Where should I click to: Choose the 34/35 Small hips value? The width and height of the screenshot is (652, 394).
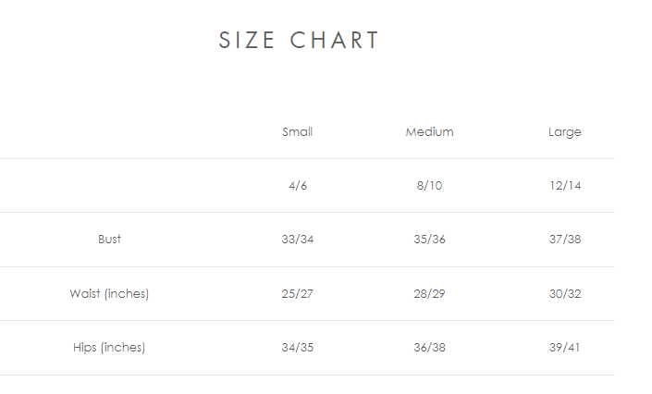[x=298, y=348]
